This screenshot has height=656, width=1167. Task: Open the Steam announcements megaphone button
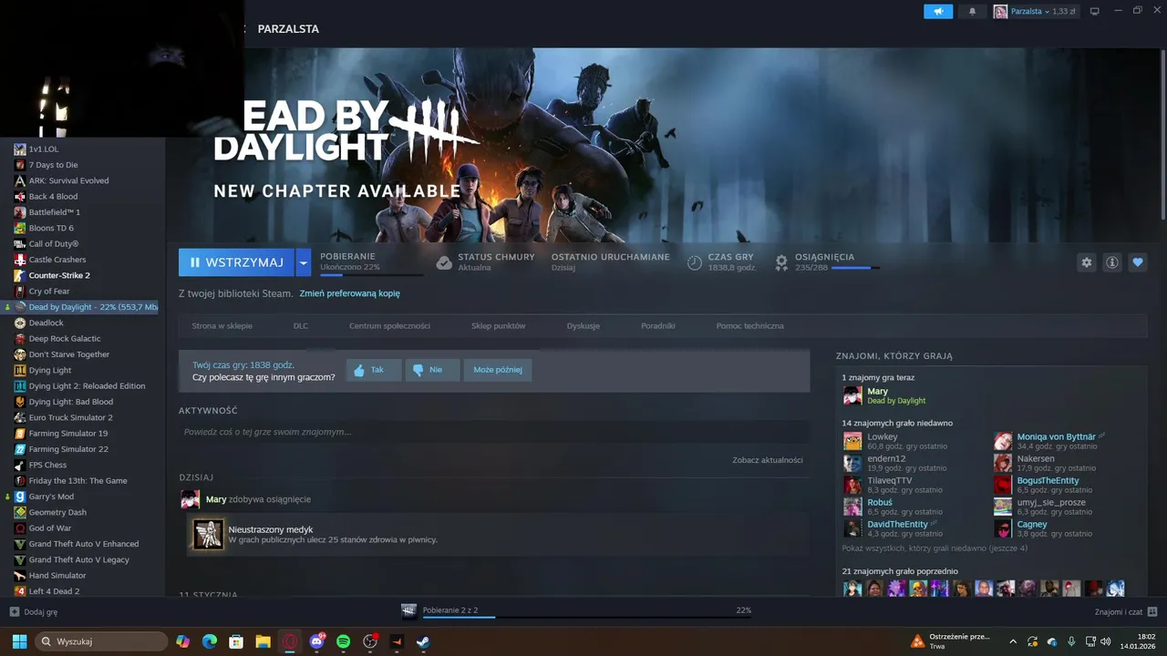[938, 11]
